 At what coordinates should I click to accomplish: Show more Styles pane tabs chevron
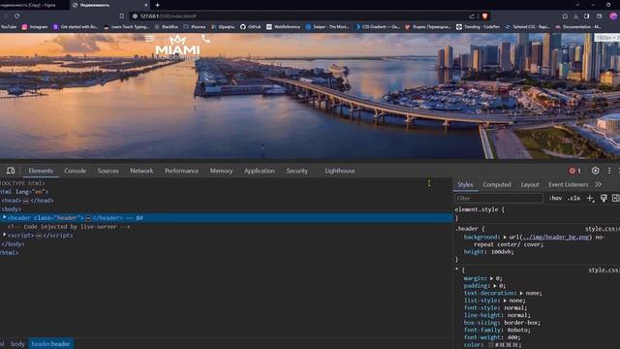pyautogui.click(x=599, y=184)
